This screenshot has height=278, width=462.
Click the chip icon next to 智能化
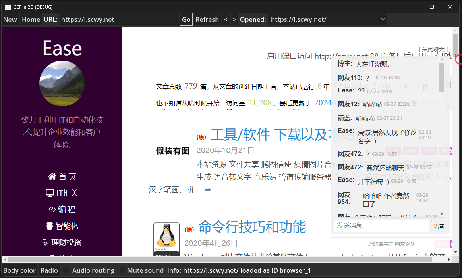tap(49, 226)
